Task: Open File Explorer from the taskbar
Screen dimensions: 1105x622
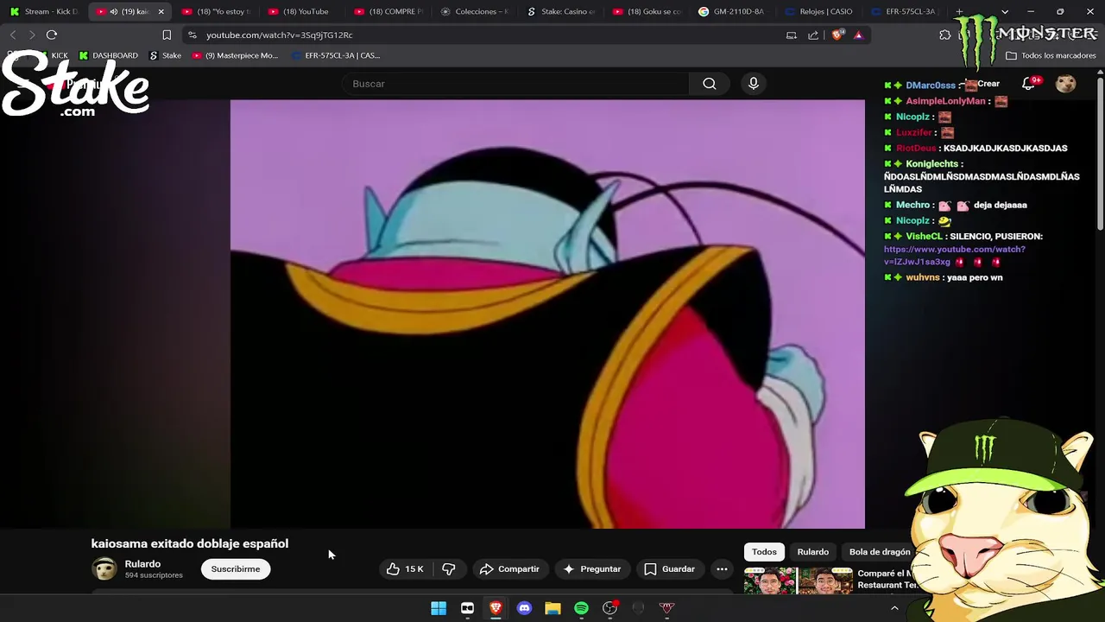Action: [x=552, y=608]
